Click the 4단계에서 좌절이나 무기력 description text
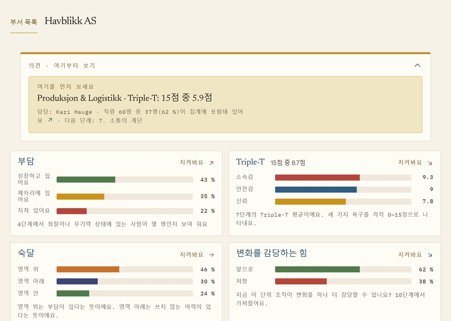This screenshot has width=451, height=321. tap(113, 224)
